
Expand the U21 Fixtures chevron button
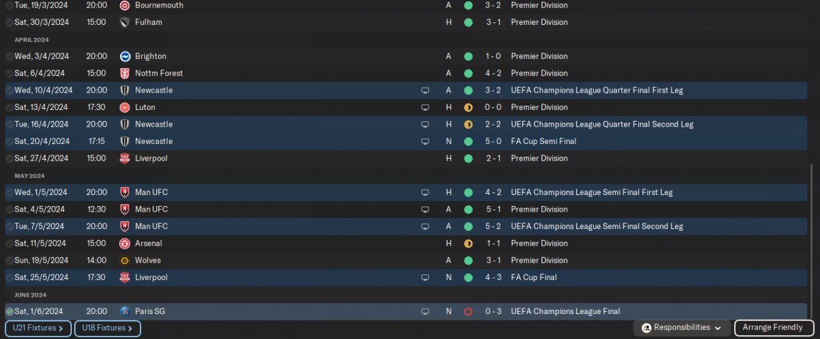point(38,328)
